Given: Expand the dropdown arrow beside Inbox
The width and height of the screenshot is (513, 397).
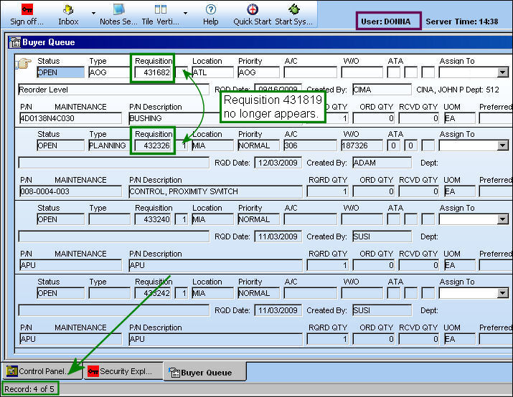Looking at the screenshot, I should tap(93, 14).
